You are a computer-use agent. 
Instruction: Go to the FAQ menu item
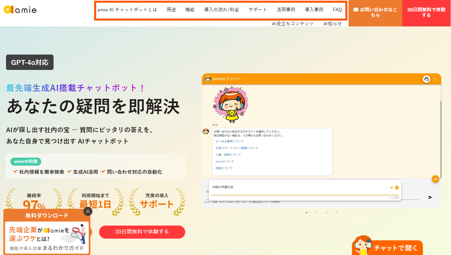pos(337,10)
